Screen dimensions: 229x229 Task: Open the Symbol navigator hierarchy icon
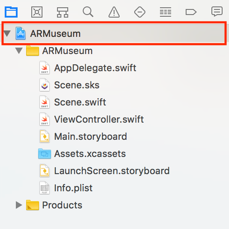pyautogui.click(x=63, y=12)
